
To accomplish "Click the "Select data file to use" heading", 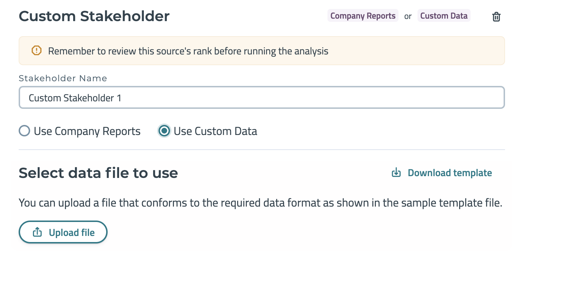I will 98,173.
